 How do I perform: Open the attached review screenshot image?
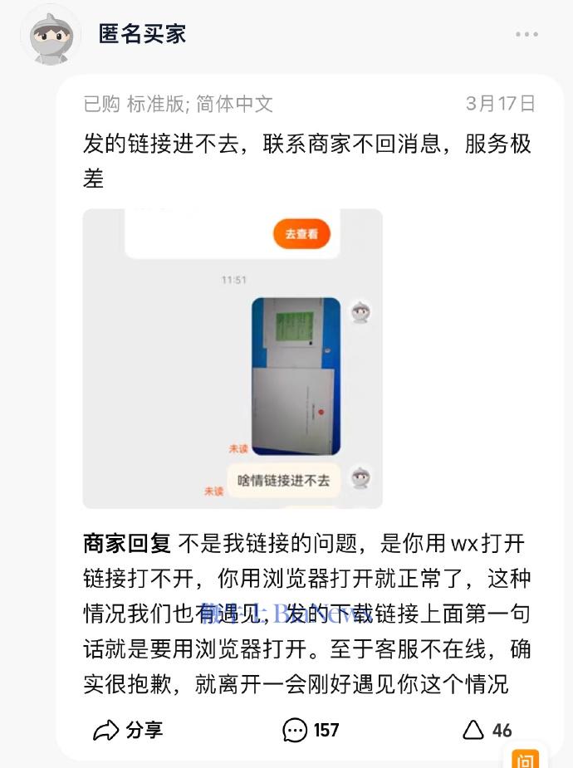233,359
